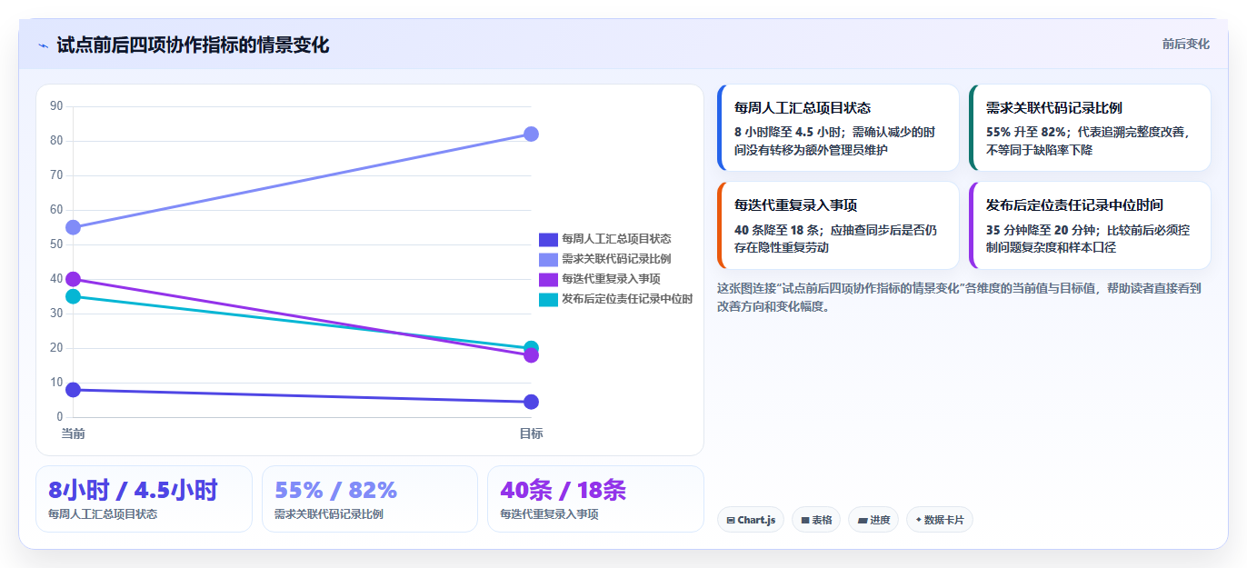Toggle 每迭代重复录入事项 legend entry in chart
This screenshot has height=568, width=1247.
click(600, 279)
